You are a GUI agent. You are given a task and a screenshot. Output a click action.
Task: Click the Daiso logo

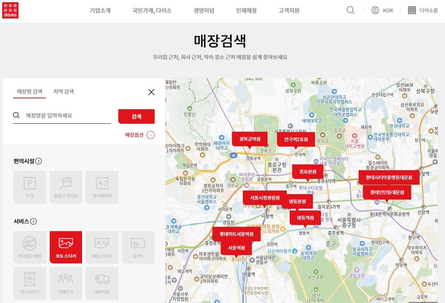click(11, 10)
